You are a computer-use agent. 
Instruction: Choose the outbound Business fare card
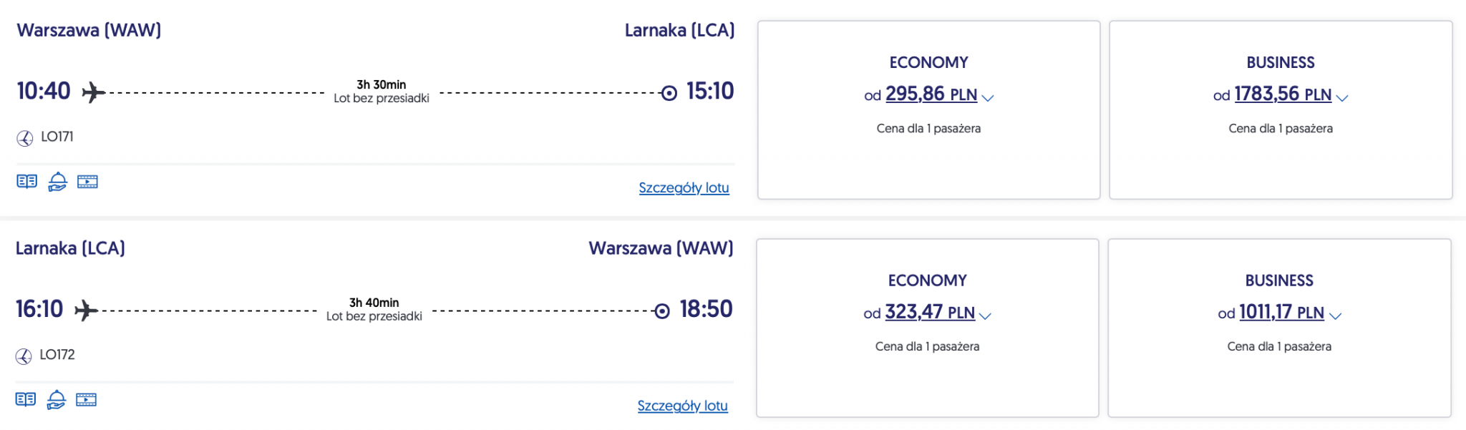(x=1280, y=165)
